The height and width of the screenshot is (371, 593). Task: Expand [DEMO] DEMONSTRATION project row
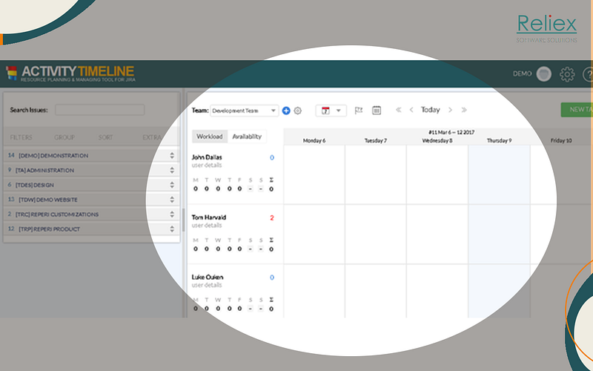pyautogui.click(x=172, y=156)
